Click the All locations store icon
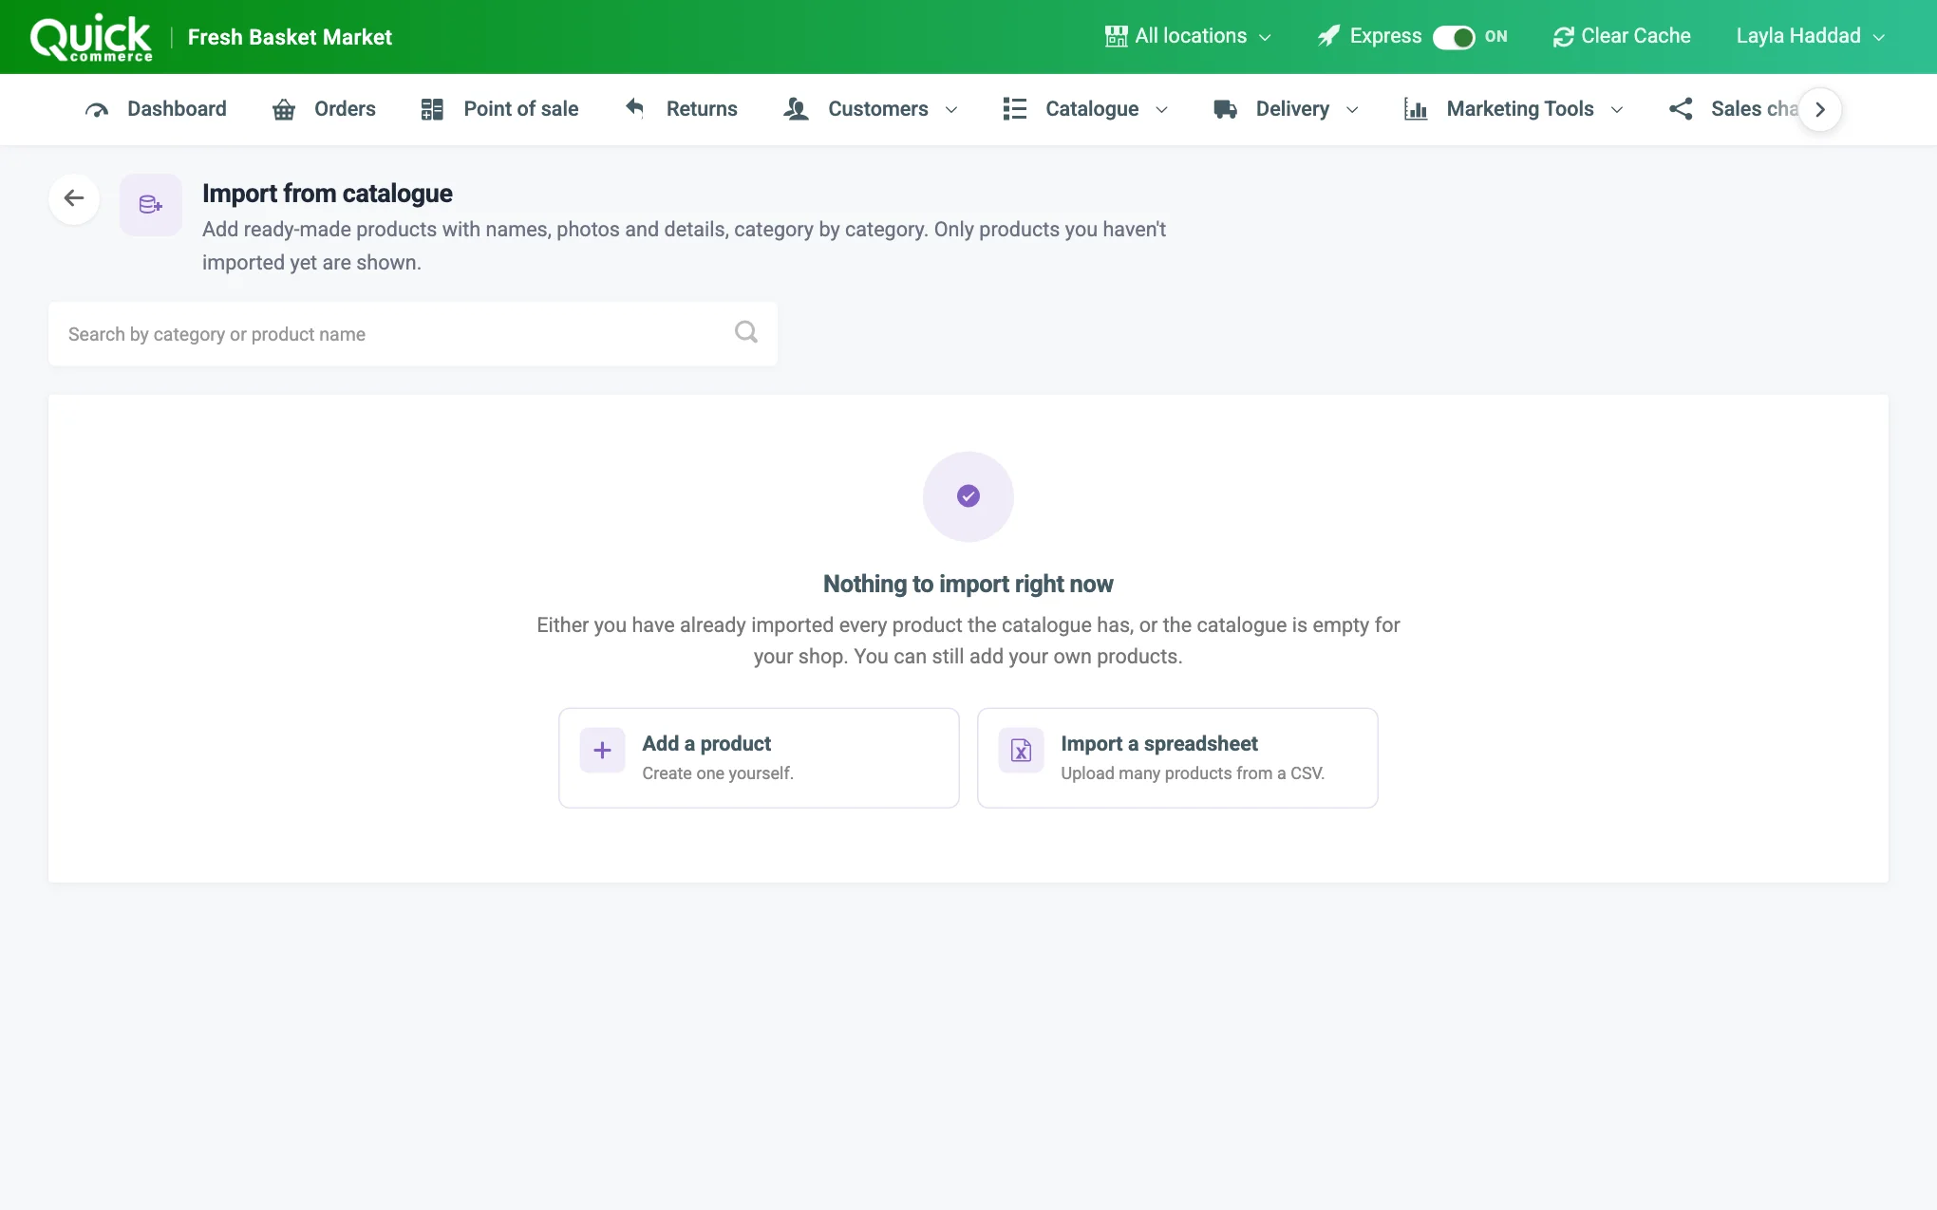This screenshot has width=1937, height=1210. pyautogui.click(x=1116, y=36)
